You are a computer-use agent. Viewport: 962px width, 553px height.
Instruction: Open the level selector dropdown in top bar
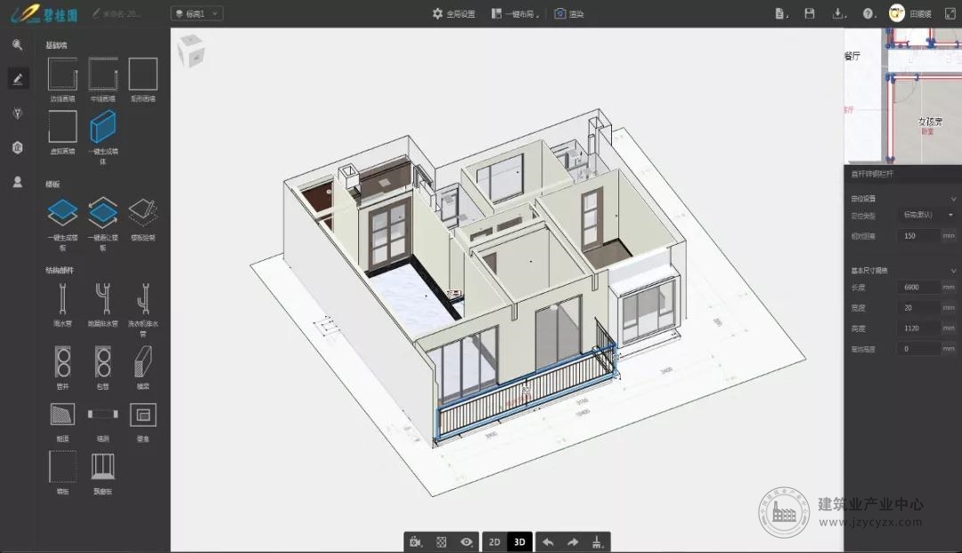(197, 13)
